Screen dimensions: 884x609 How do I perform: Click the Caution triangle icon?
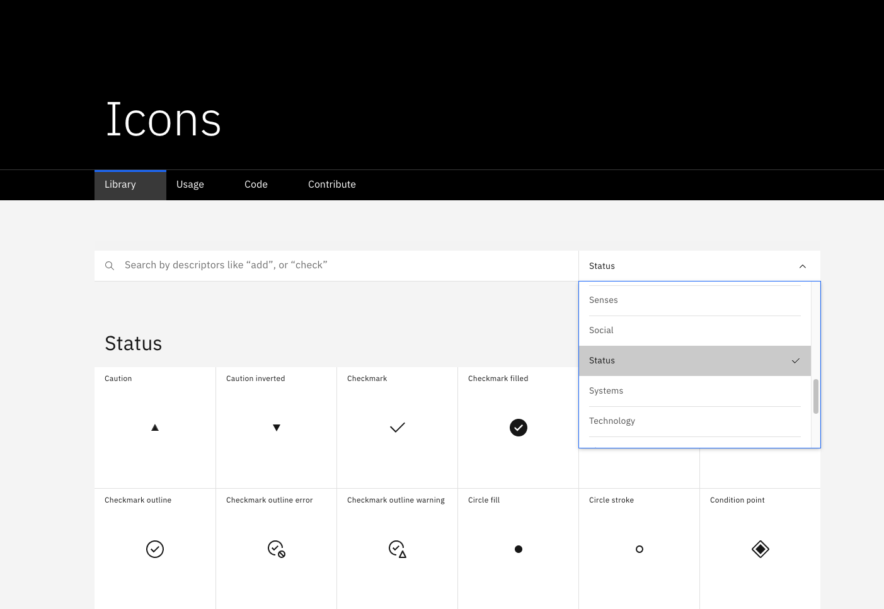155,428
